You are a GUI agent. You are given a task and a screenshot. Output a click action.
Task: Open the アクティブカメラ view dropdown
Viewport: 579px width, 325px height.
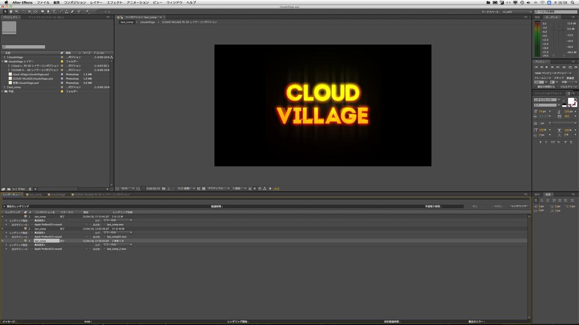[219, 188]
